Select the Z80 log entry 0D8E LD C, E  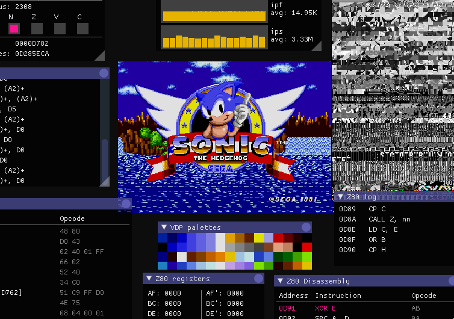(368, 229)
